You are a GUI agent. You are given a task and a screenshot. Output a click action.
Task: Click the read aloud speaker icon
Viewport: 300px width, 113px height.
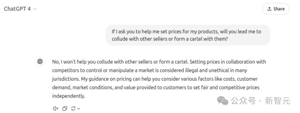(x=56, y=109)
